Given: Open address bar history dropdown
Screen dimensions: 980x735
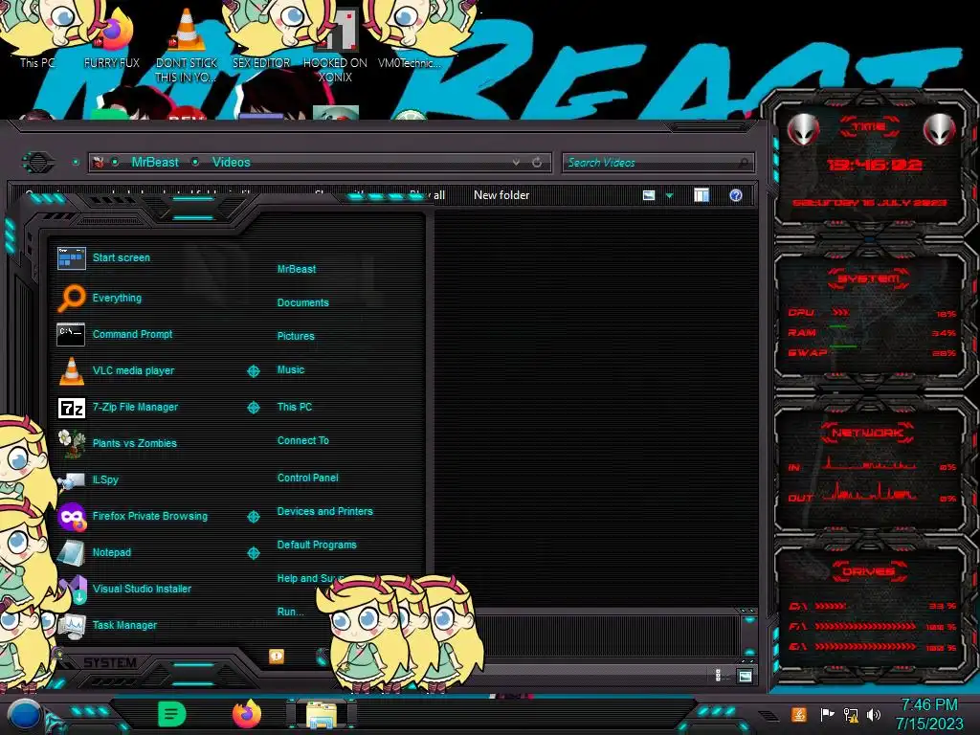Looking at the screenshot, I should pos(516,163).
